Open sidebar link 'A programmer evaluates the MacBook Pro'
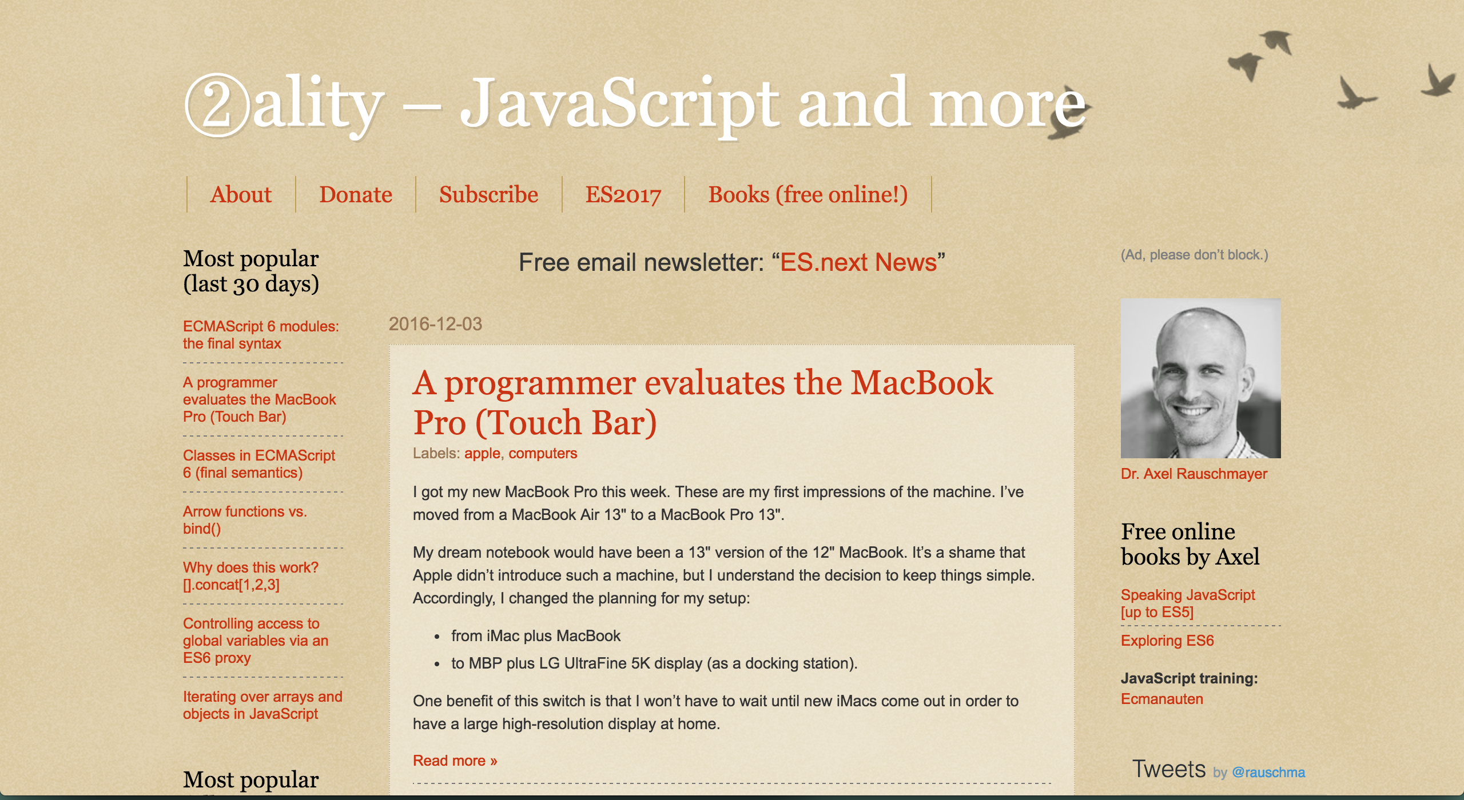 click(260, 399)
